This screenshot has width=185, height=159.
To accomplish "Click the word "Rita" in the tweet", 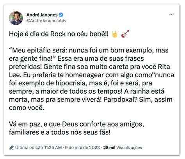I will click(164, 67).
